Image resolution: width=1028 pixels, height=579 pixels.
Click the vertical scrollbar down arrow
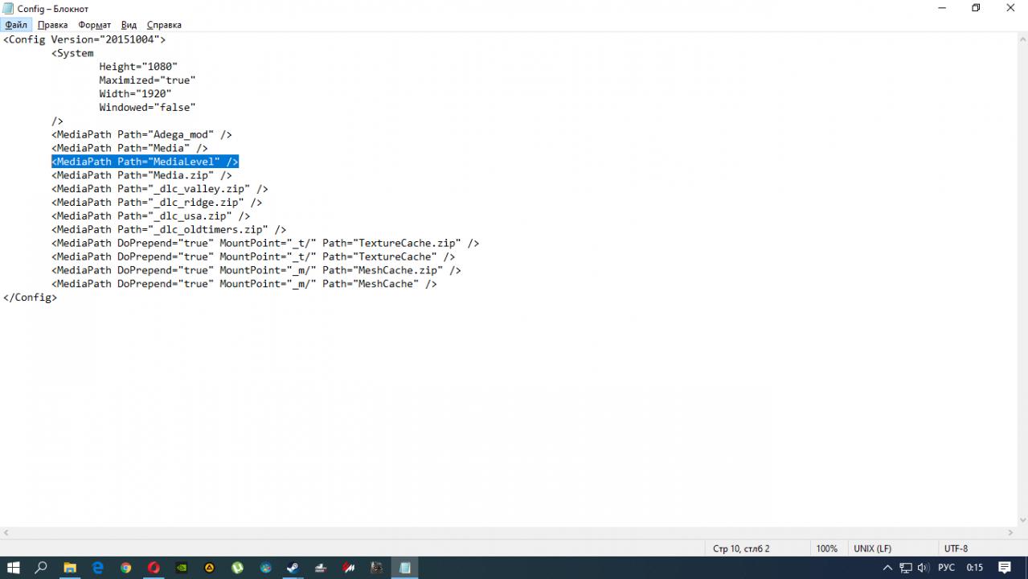(x=1022, y=520)
